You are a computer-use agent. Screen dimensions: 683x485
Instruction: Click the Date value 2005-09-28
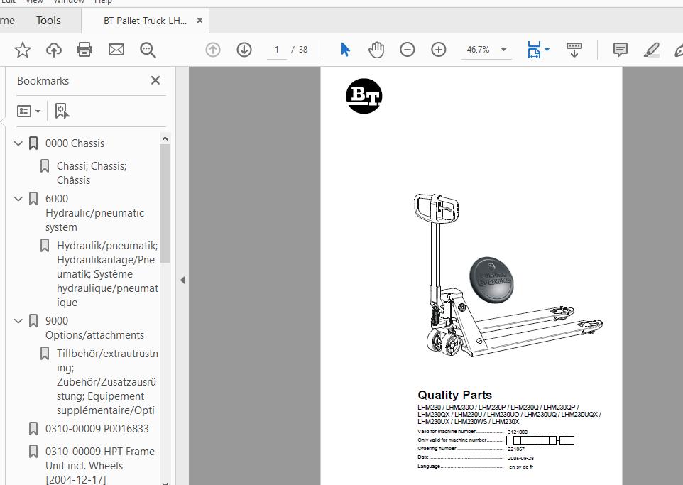click(520, 458)
